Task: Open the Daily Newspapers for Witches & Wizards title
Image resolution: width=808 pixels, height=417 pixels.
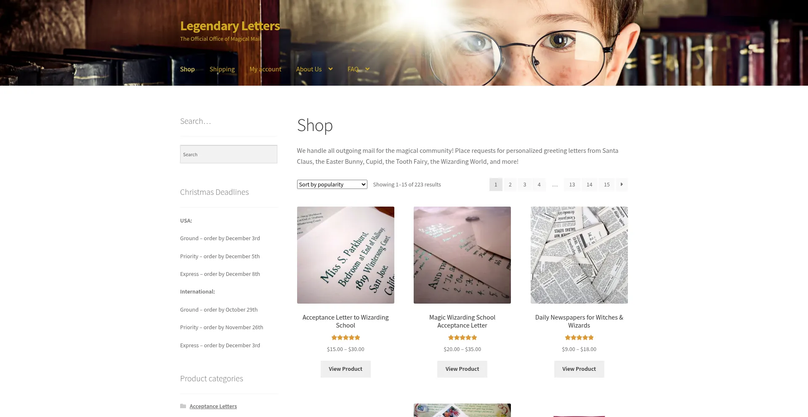Action: (579, 321)
